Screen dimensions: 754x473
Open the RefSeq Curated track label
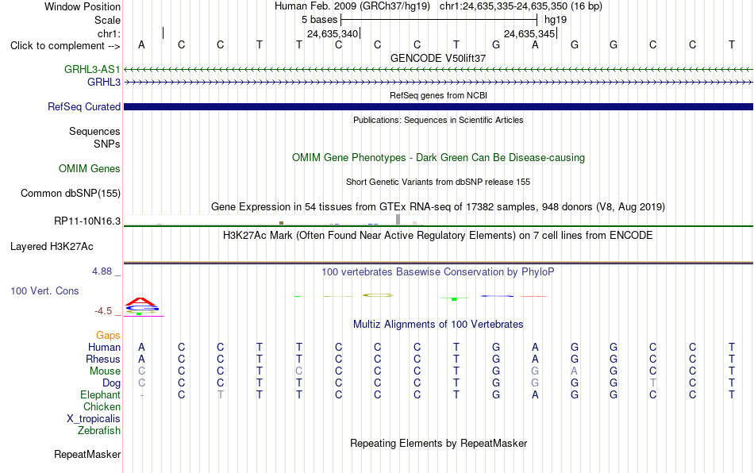84,106
